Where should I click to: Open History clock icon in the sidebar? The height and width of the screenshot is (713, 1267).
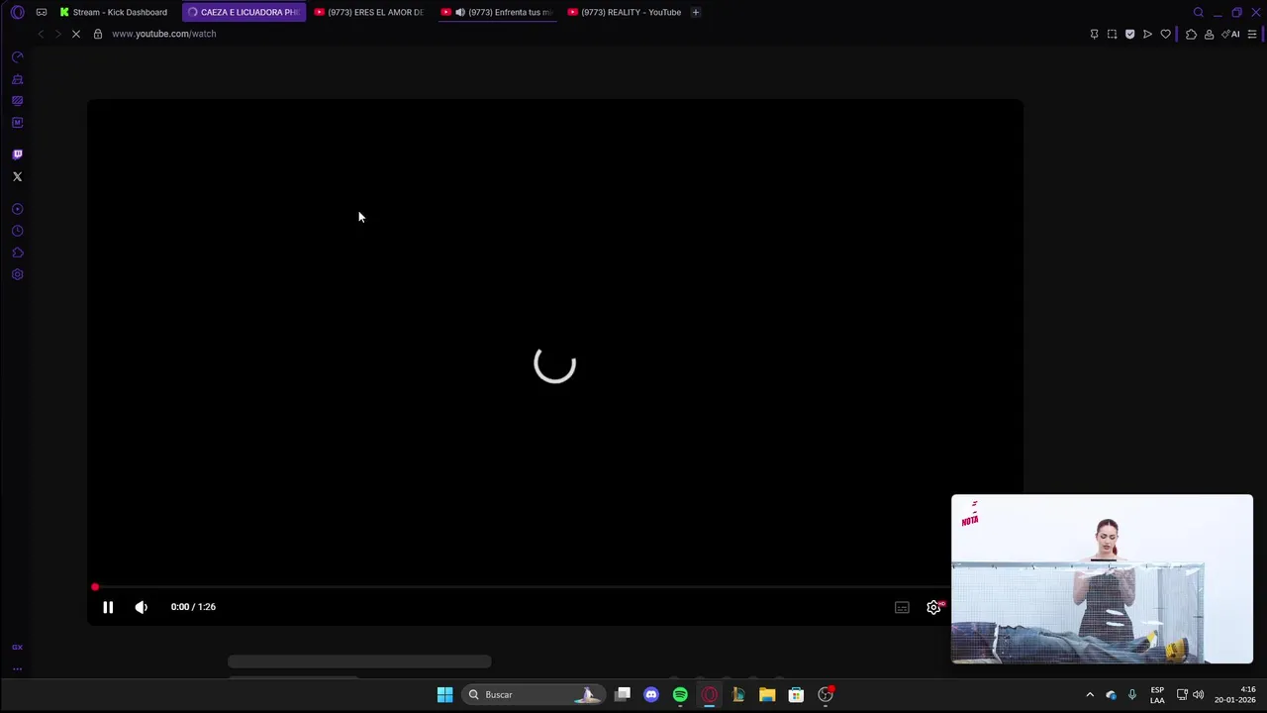pyautogui.click(x=17, y=231)
